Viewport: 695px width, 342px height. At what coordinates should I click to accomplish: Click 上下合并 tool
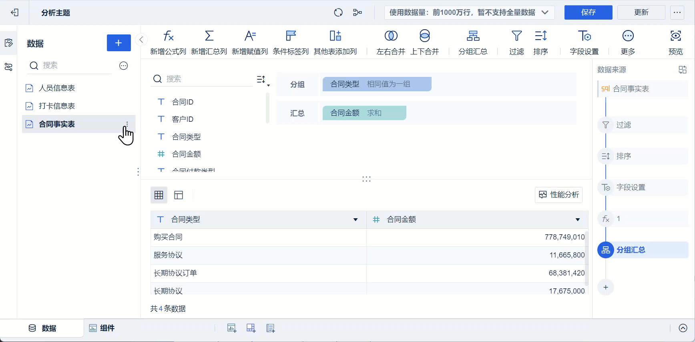[x=425, y=42]
